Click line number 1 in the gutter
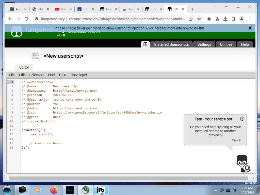Screen dimensions: 260x195 [x=12, y=82]
